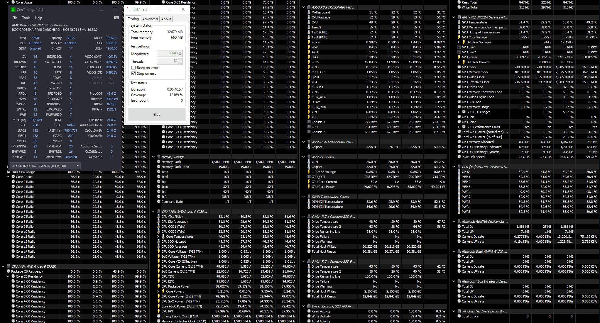
Task: Enable the Beep on error checkbox
Action: (133, 68)
